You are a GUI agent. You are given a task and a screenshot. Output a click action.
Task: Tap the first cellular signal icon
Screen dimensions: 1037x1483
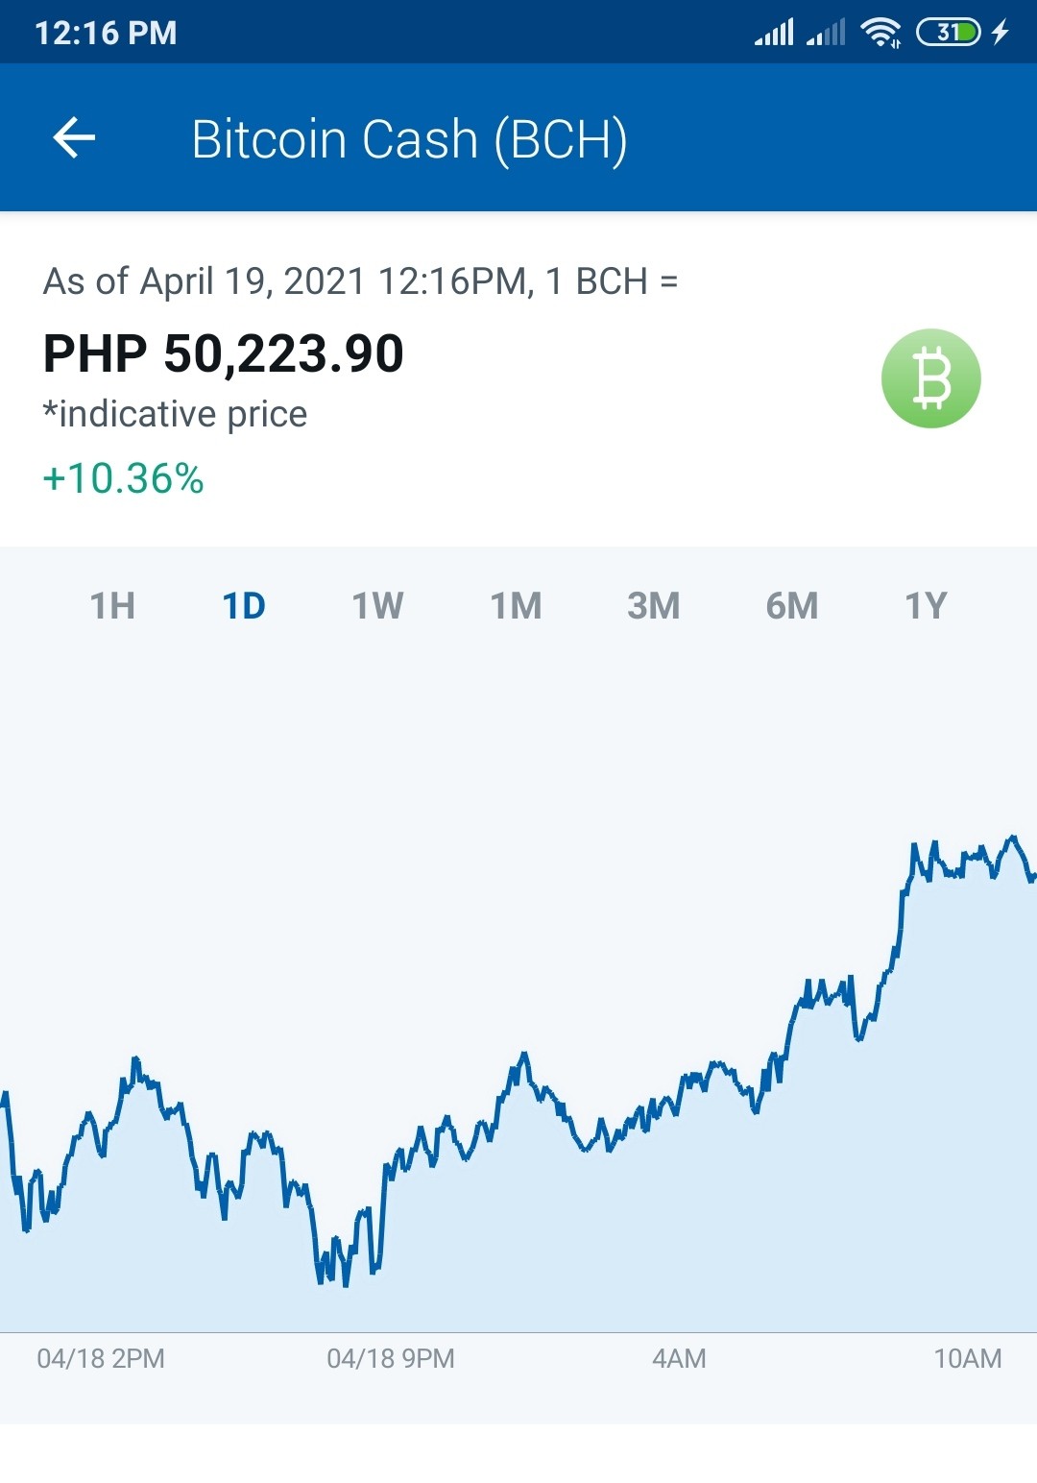[774, 33]
